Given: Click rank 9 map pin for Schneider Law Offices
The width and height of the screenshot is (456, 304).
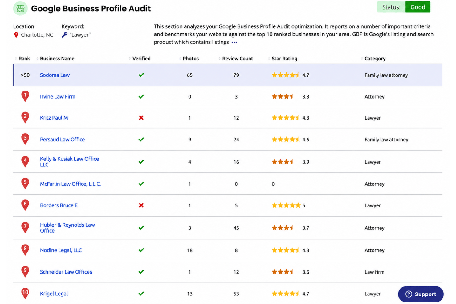Looking at the screenshot, I should point(25,271).
